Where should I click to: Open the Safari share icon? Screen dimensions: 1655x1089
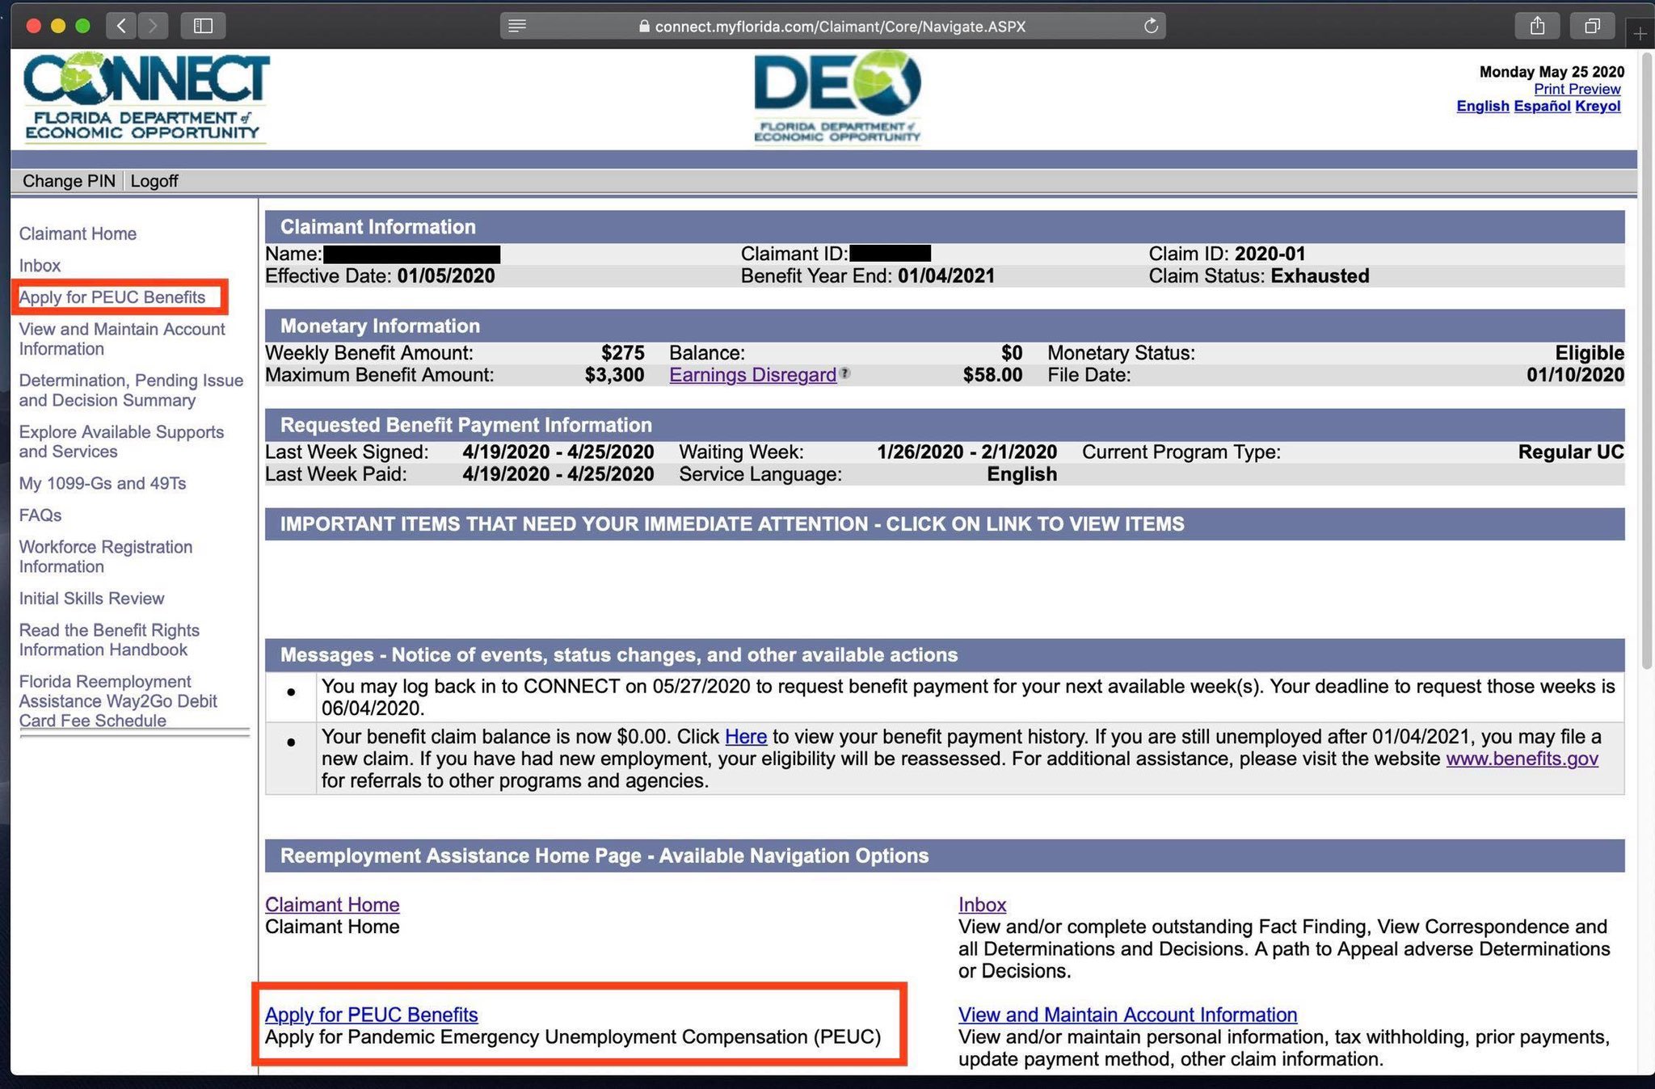(x=1537, y=26)
